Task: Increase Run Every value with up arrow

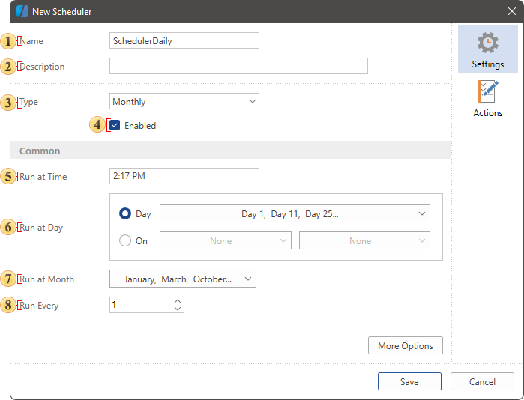Action: click(178, 302)
